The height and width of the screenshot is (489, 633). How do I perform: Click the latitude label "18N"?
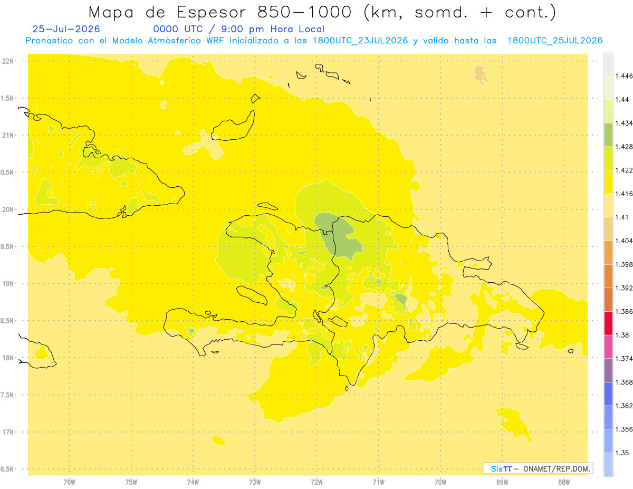[7, 358]
